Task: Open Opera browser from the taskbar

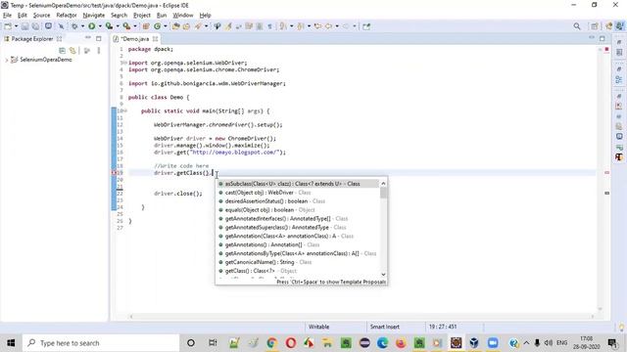Action: coord(290,343)
